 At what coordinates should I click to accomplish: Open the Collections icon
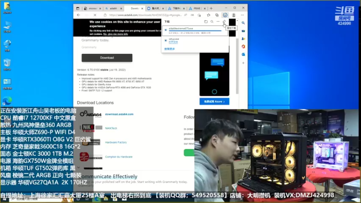pos(217,15)
